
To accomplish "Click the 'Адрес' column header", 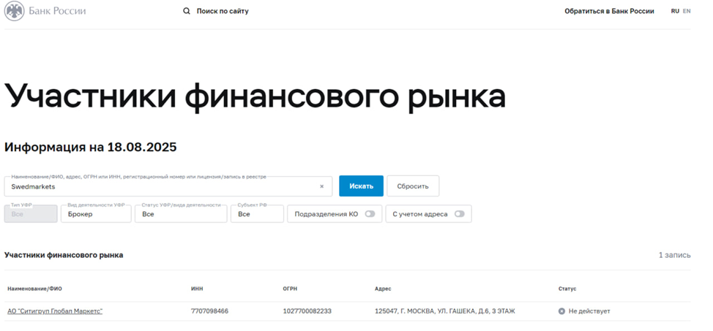I will 383,289.
